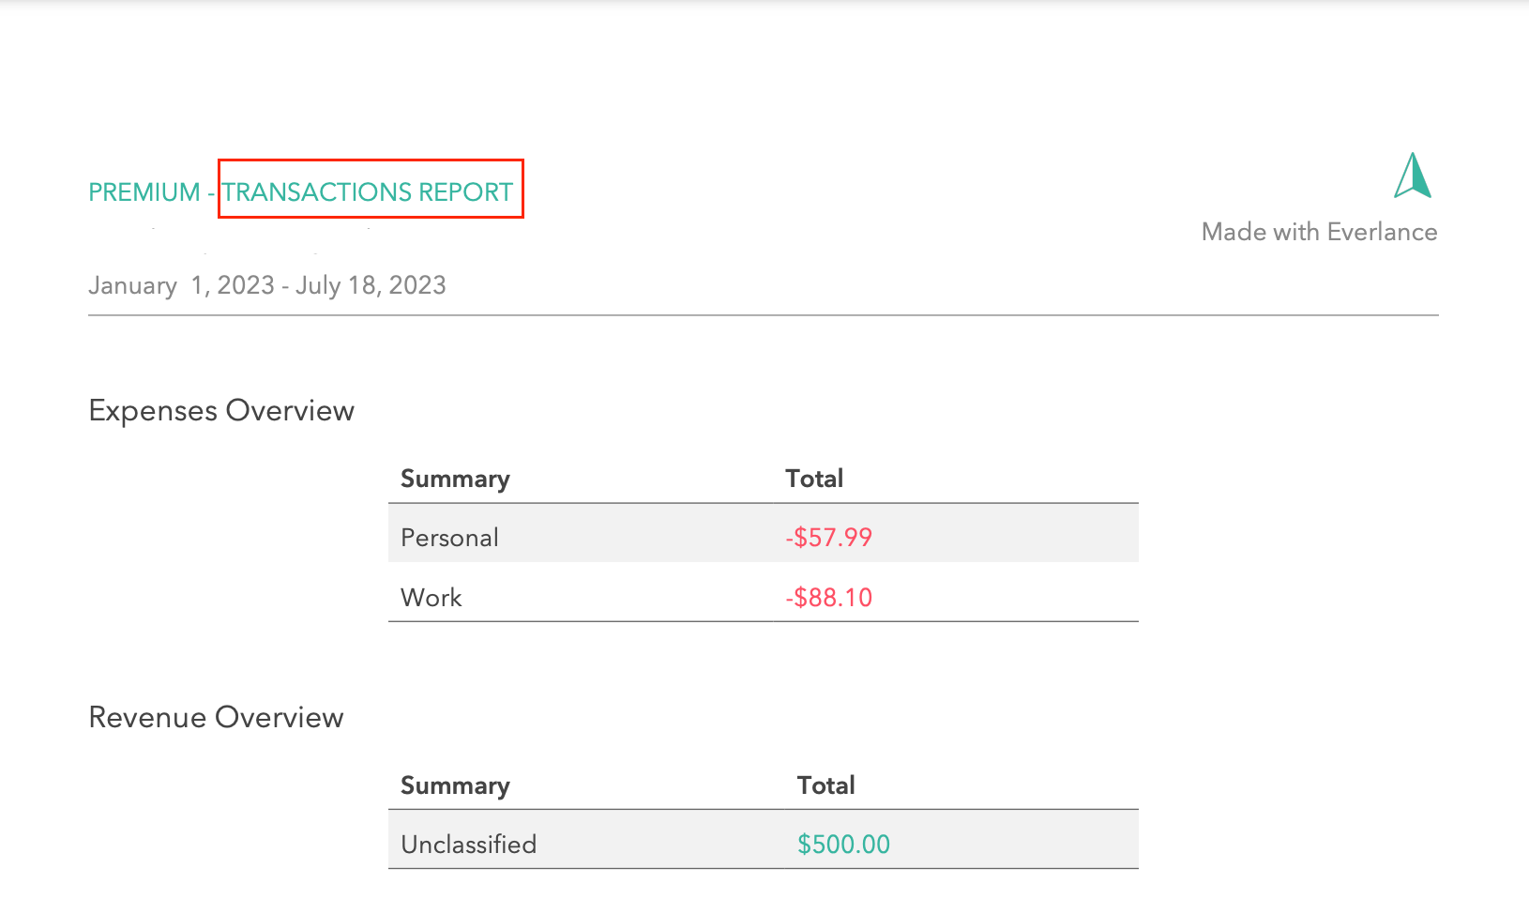Select the Personal expense row label
The height and width of the screenshot is (914, 1529).
449,538
